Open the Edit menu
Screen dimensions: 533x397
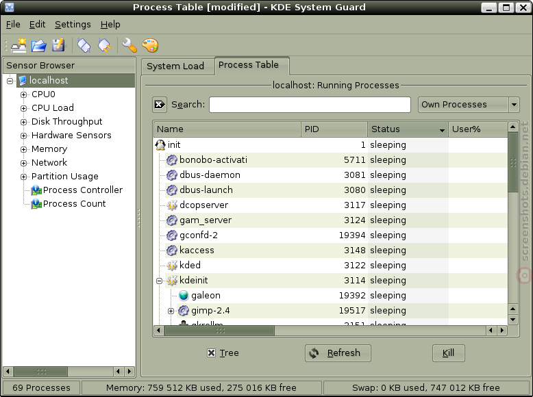37,25
